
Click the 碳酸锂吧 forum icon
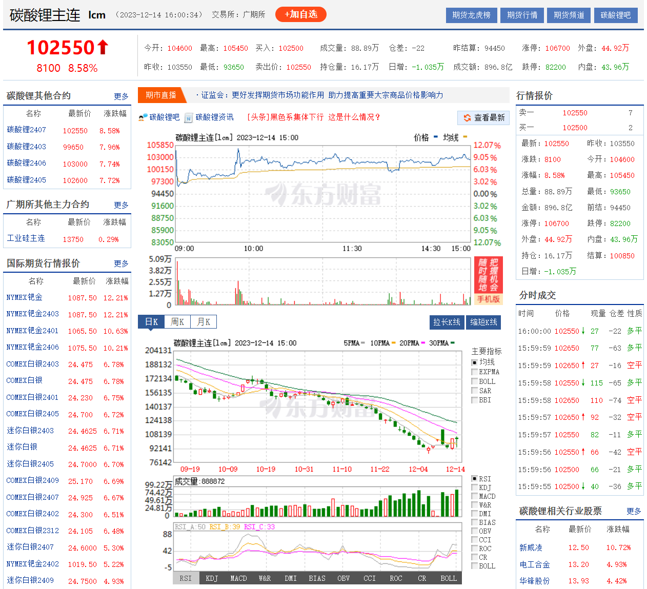[x=143, y=117]
